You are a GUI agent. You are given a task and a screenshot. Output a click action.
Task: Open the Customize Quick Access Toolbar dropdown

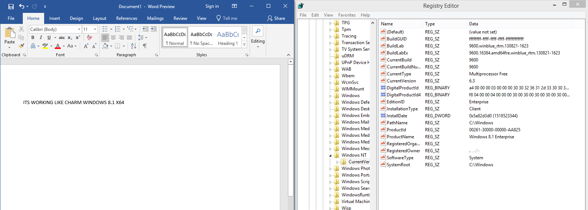tap(45, 6)
